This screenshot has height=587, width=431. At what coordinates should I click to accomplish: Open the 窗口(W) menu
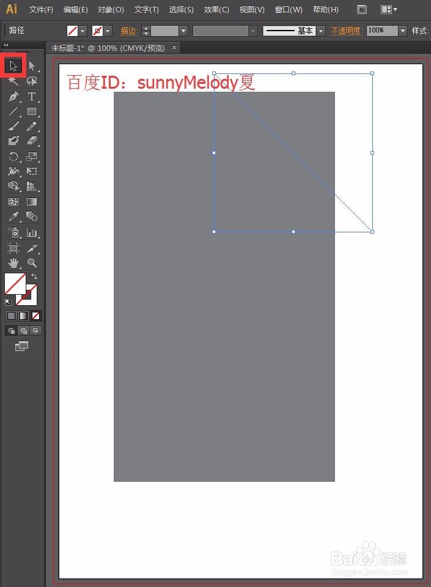click(289, 10)
